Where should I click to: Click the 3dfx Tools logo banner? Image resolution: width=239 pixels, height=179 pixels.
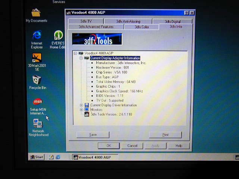click(x=97, y=39)
